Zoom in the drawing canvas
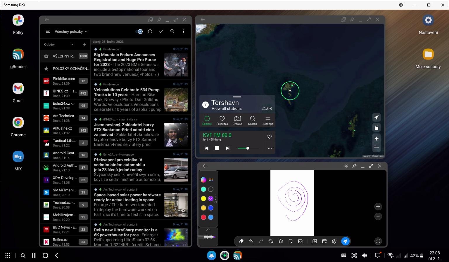Image resolution: width=449 pixels, height=262 pixels. pos(378,207)
